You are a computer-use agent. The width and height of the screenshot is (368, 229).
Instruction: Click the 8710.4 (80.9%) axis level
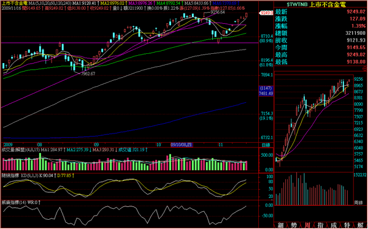click(x=266, y=39)
